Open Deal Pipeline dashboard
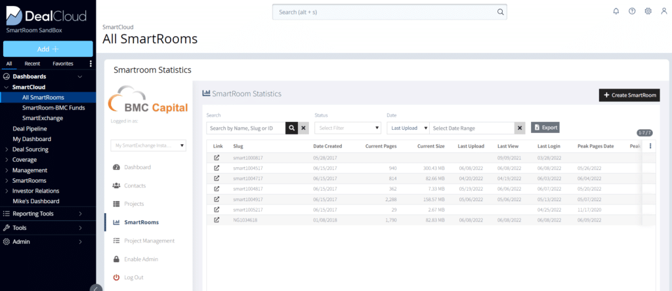The image size is (672, 291). click(30, 129)
